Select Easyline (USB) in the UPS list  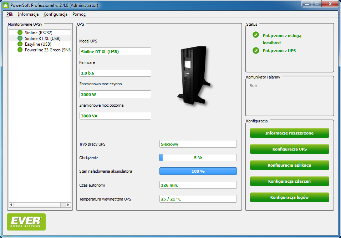point(40,44)
